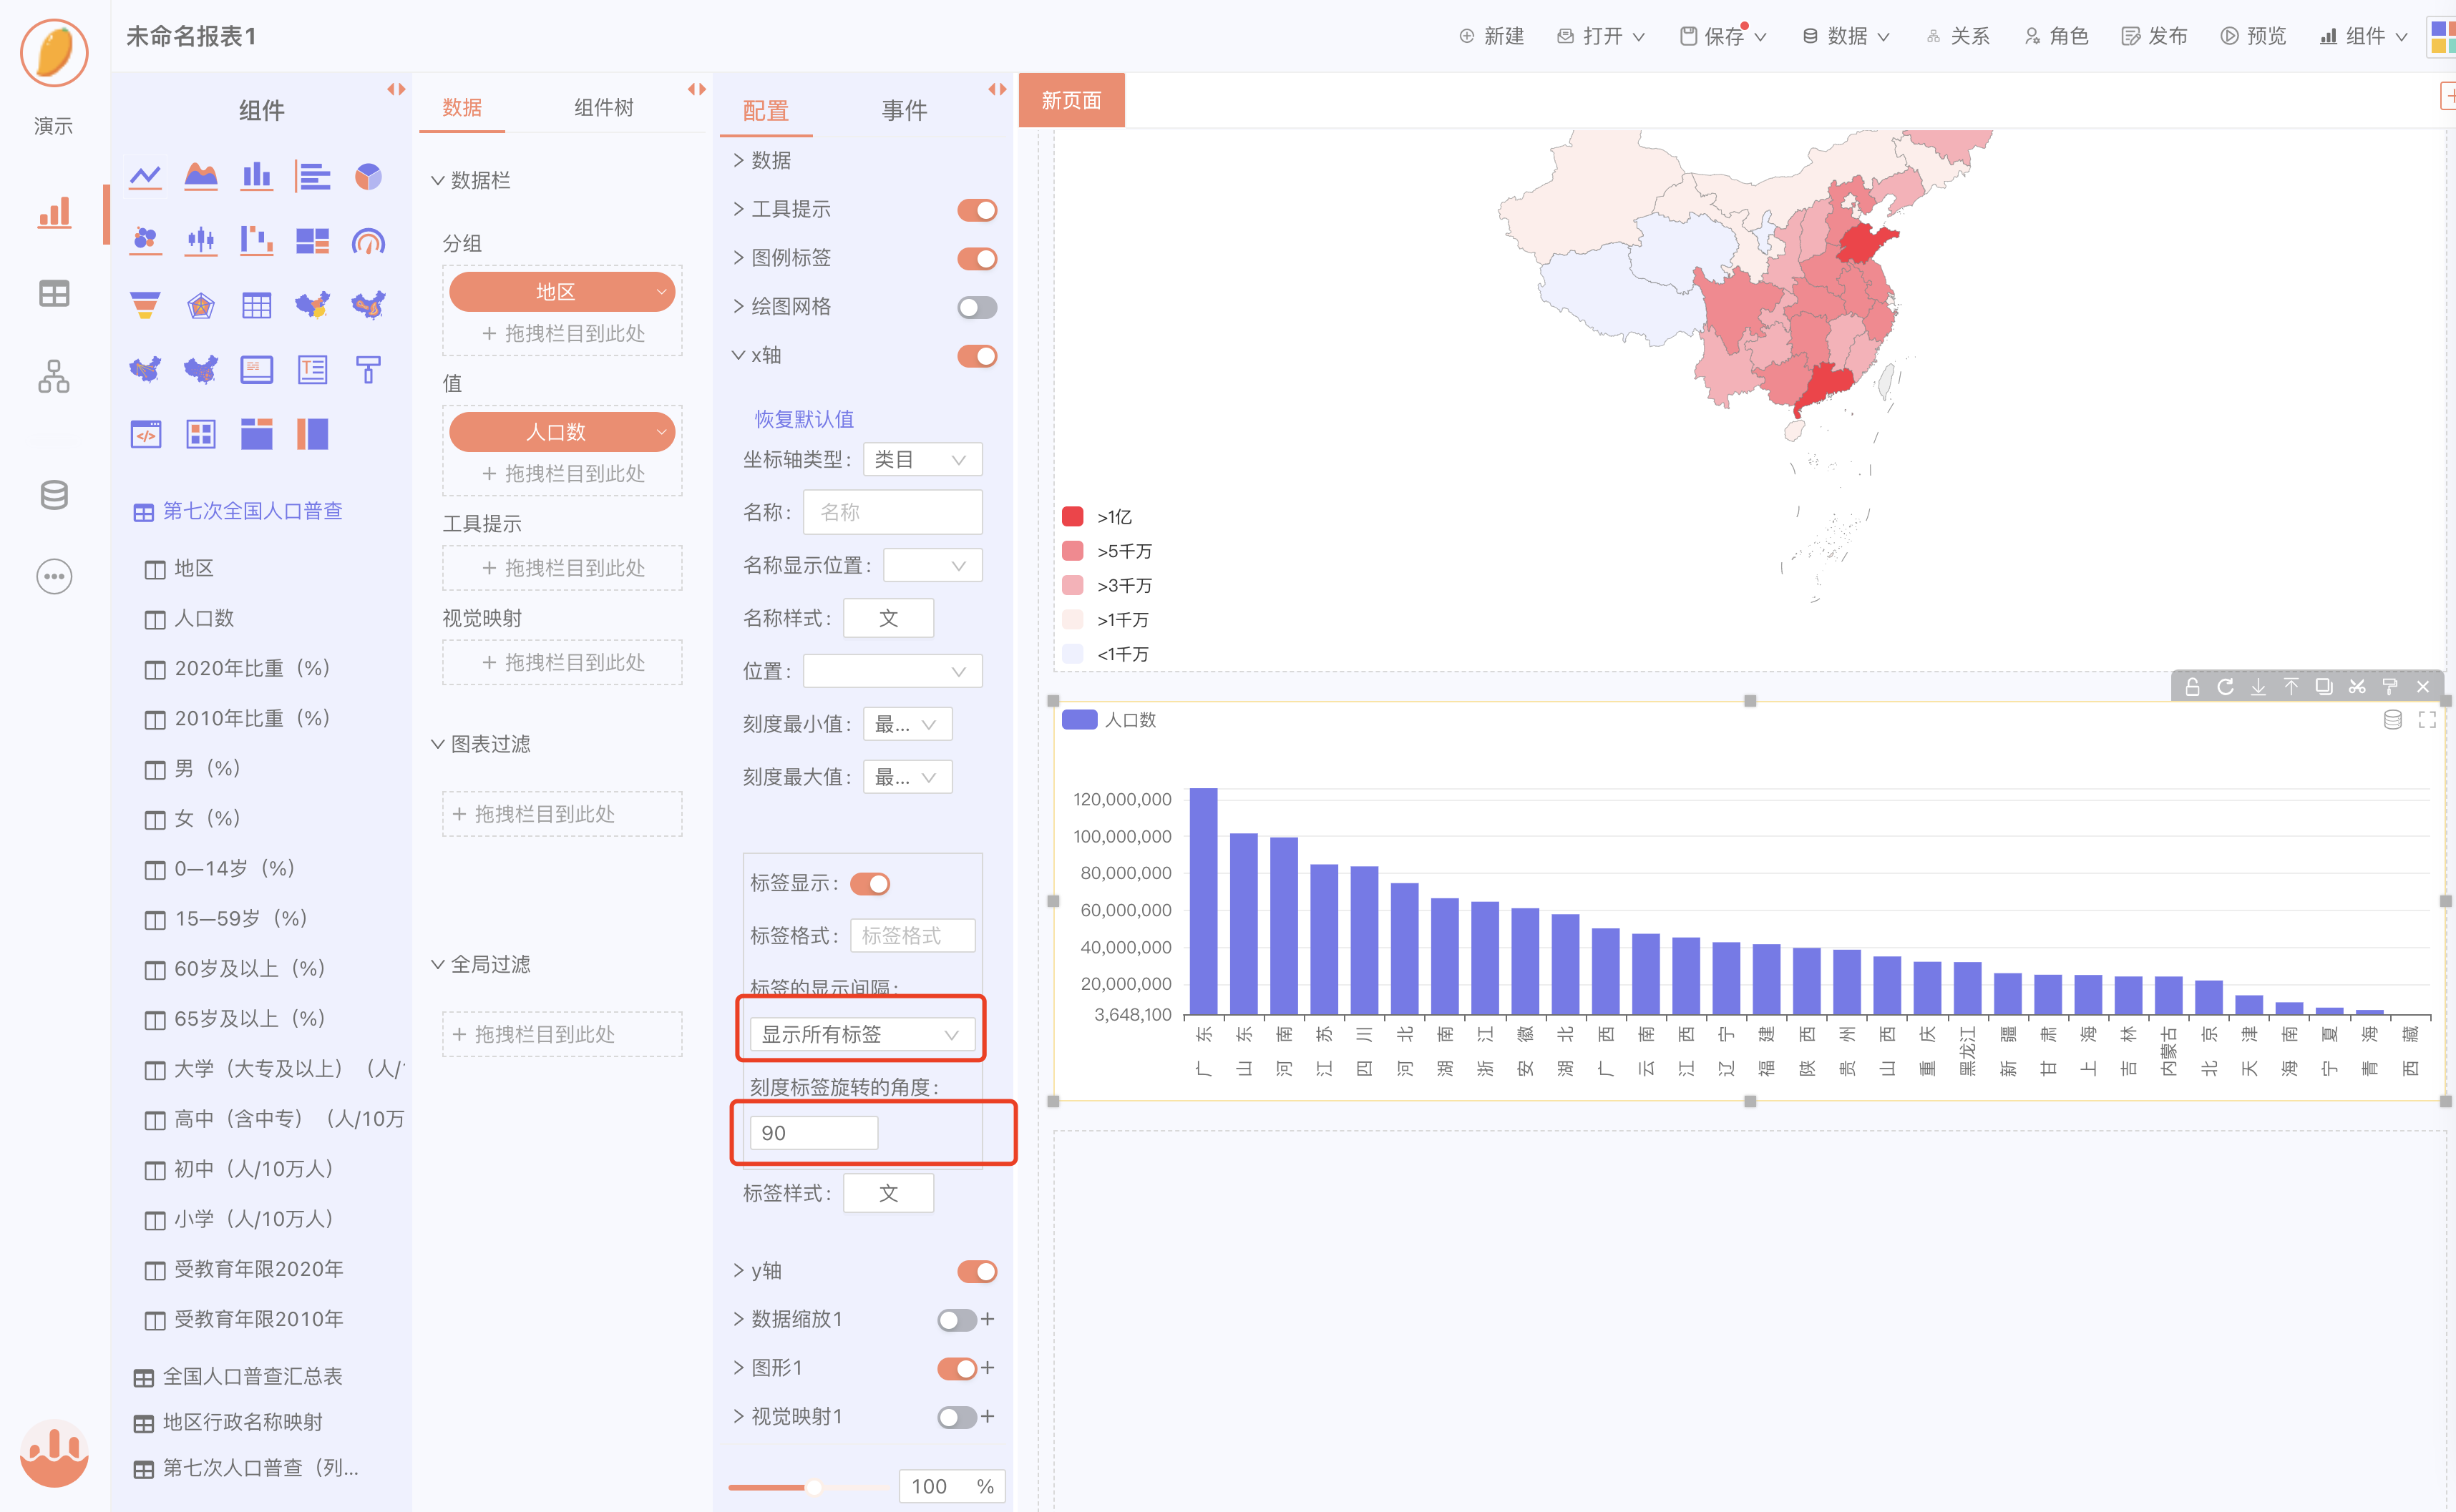The image size is (2456, 1512).
Task: Toggle the y轴 switch
Action: [978, 1271]
